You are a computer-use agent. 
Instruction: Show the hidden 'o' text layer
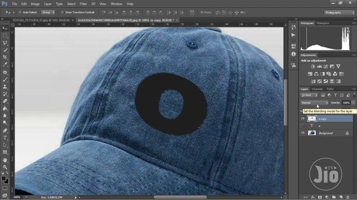tap(302, 126)
